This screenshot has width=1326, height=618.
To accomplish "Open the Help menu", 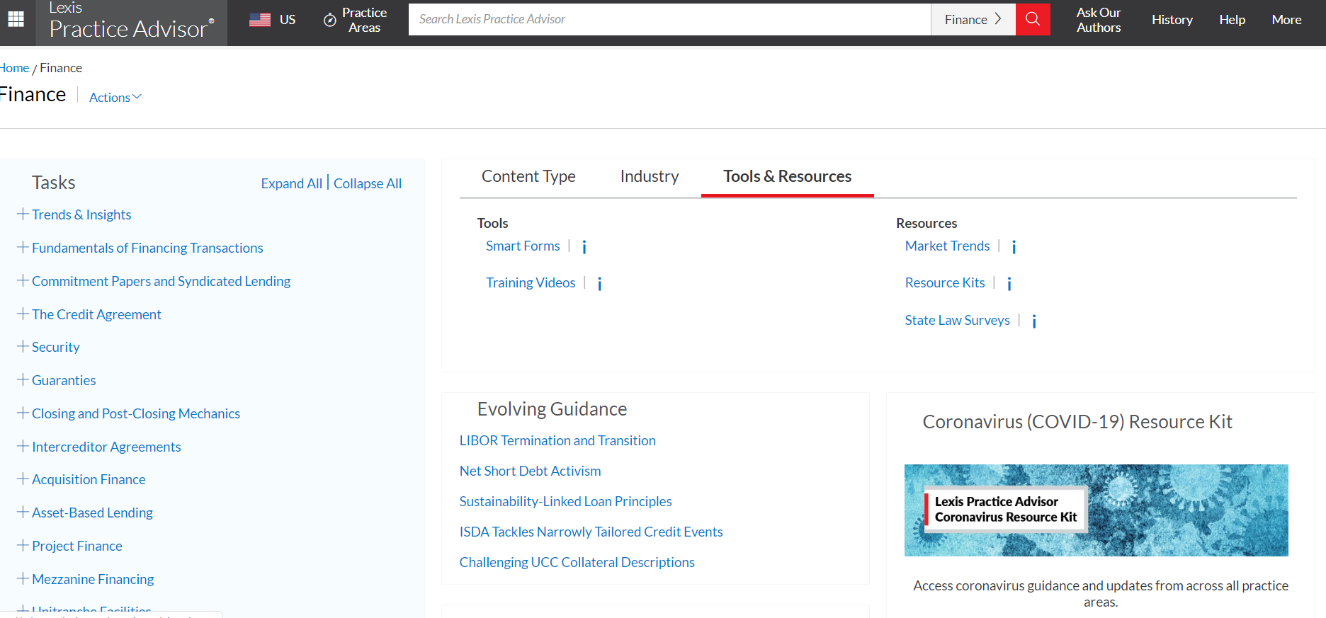I will click(x=1232, y=20).
